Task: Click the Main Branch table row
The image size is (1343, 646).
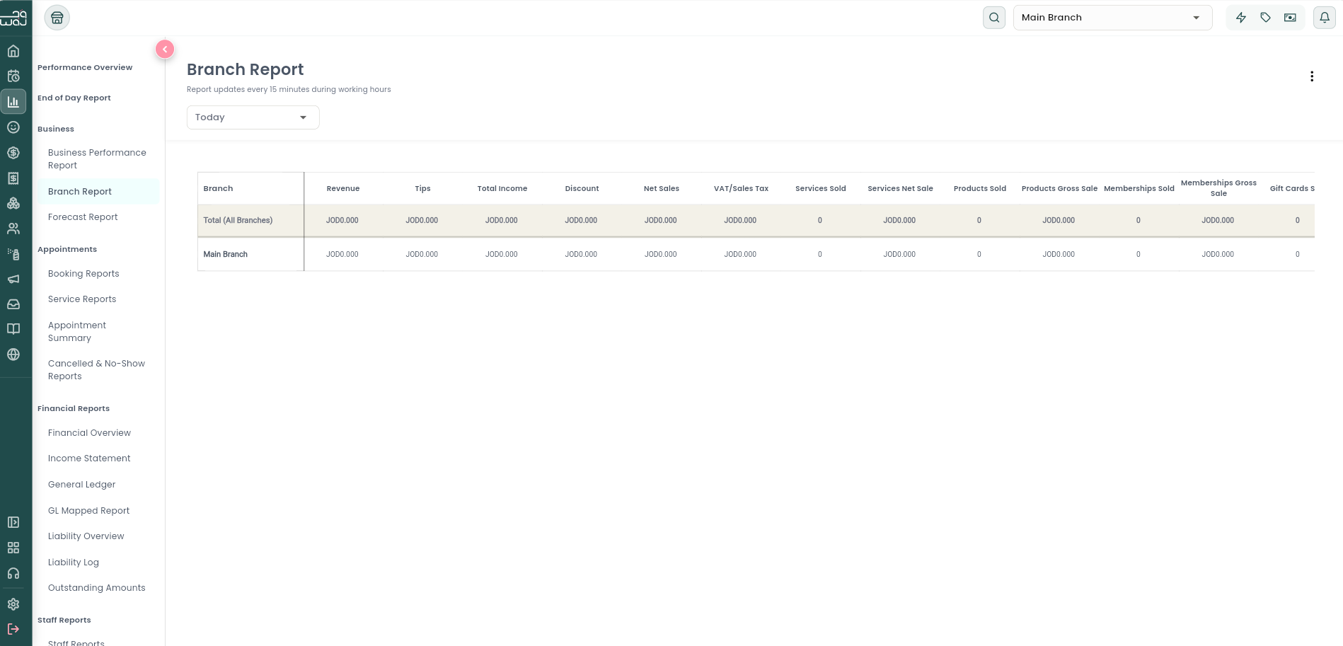Action: 756,254
